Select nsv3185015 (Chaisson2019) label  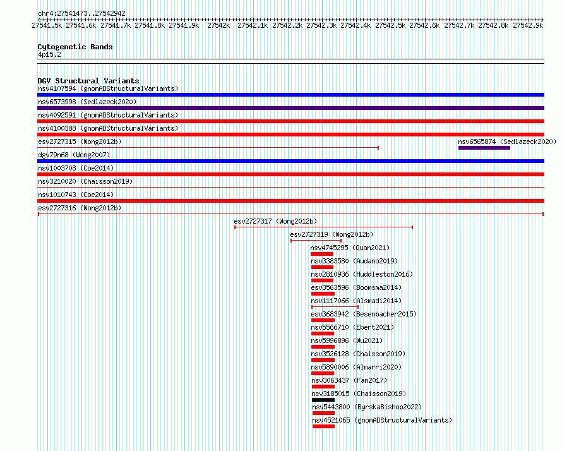[359, 394]
